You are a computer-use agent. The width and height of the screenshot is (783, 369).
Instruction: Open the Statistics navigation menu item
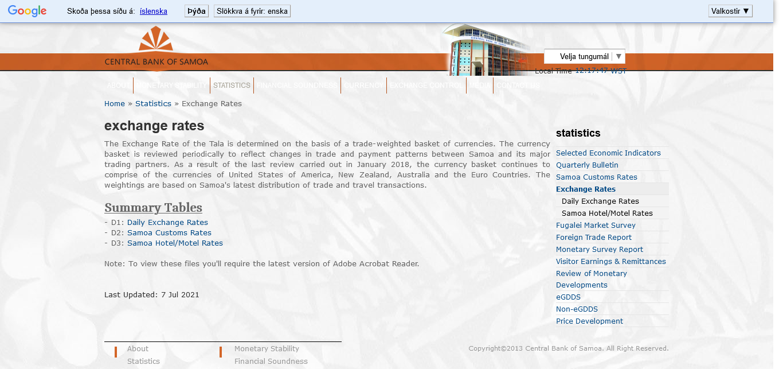coord(232,86)
